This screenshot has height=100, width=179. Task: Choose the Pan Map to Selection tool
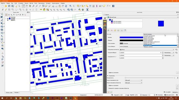(x=30, y=6)
